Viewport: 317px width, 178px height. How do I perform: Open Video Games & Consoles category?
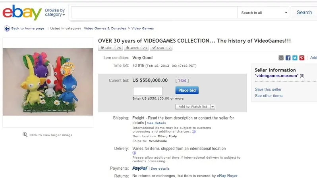coord(105,28)
